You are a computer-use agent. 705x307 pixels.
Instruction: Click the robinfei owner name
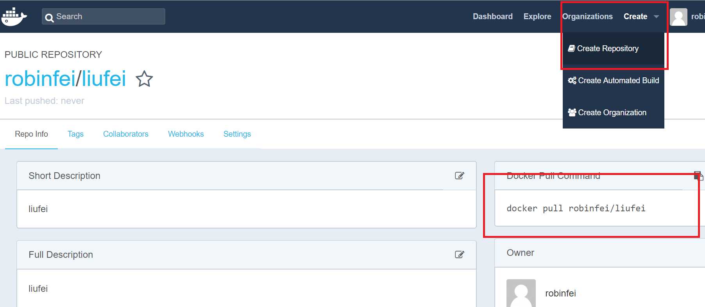tap(560, 293)
